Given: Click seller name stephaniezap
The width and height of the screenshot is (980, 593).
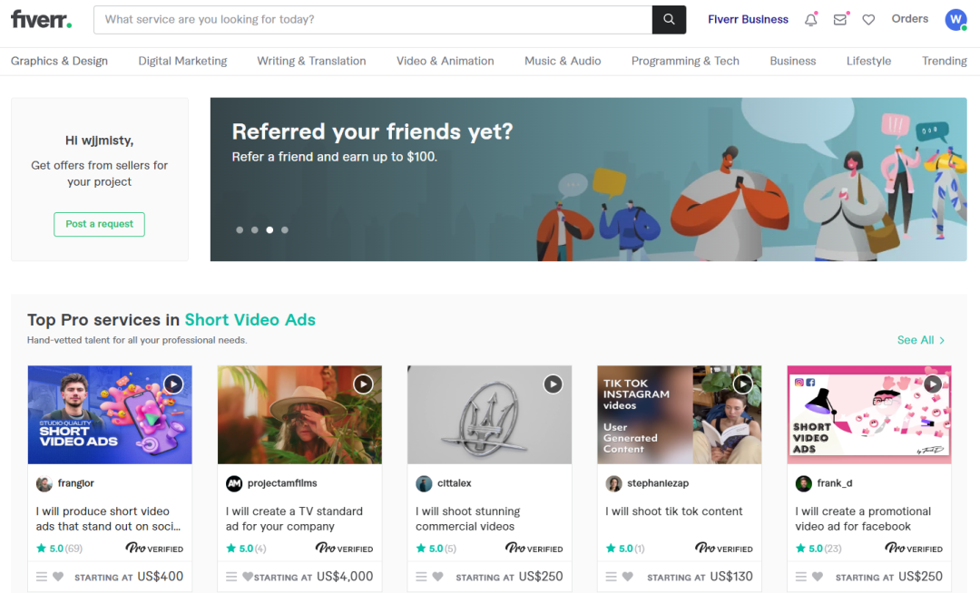Looking at the screenshot, I should point(658,483).
